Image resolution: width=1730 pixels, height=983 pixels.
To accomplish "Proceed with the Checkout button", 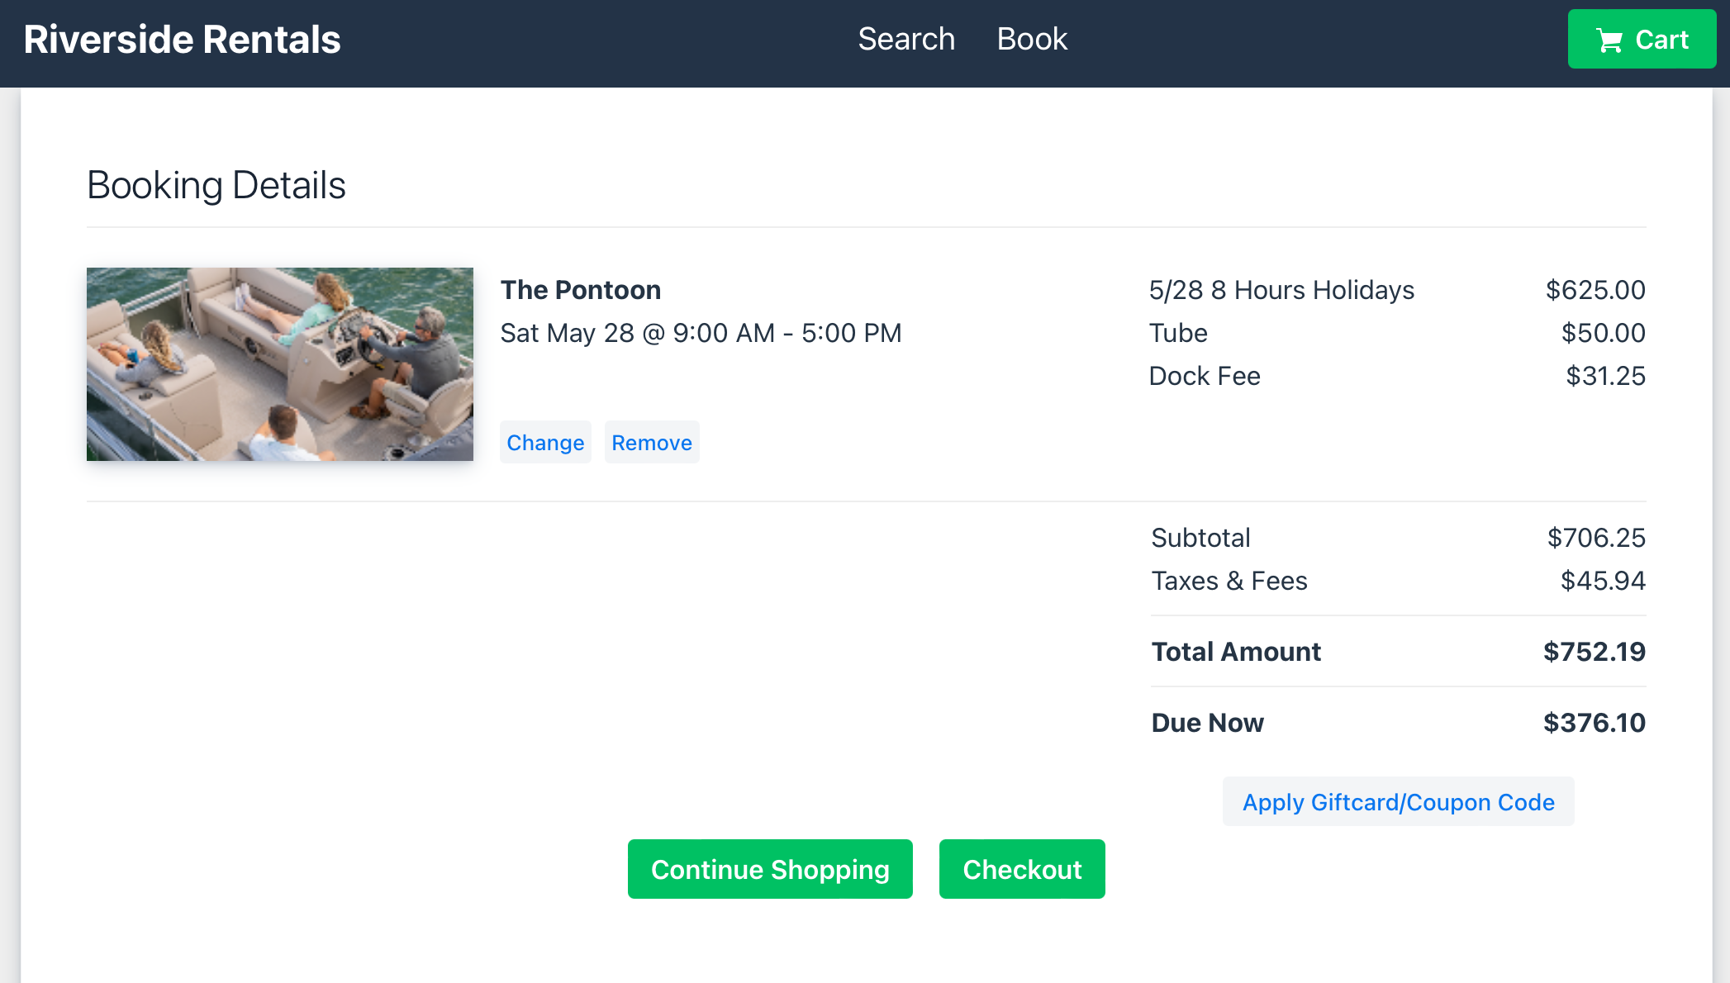I will [x=1022, y=869].
